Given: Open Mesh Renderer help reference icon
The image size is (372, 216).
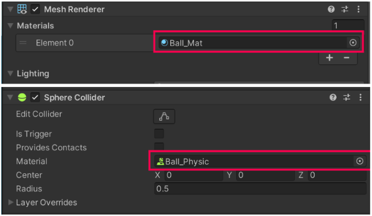Looking at the screenshot, I should tap(331, 9).
